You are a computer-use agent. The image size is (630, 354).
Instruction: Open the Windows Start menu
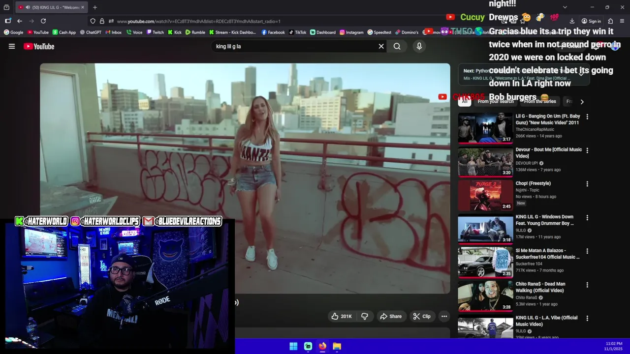click(293, 346)
